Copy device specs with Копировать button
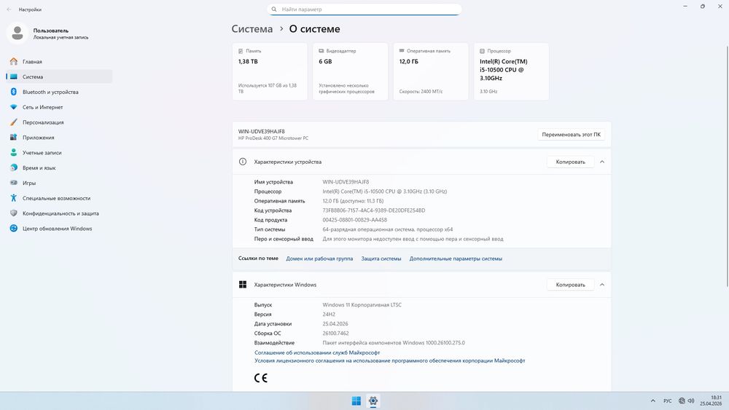The image size is (729, 410). point(571,162)
